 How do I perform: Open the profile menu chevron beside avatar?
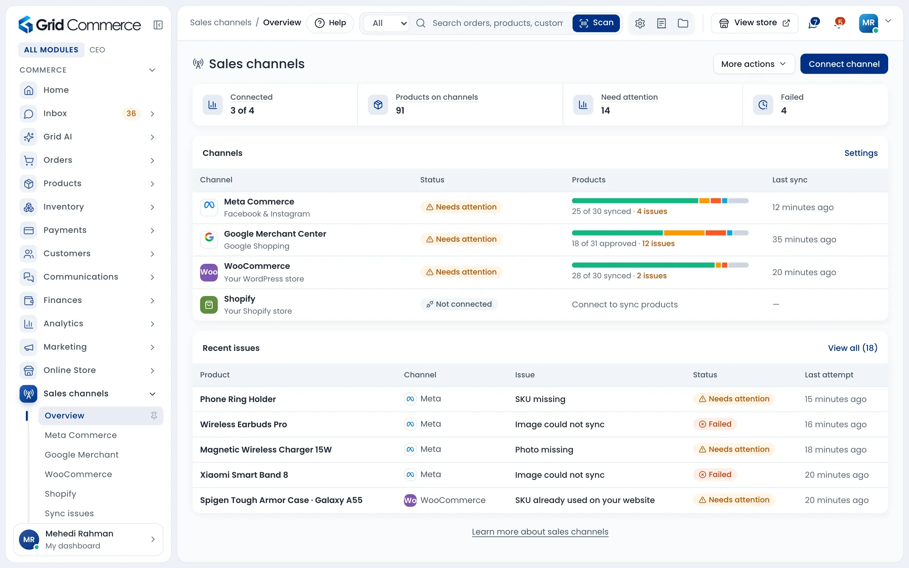(x=888, y=21)
